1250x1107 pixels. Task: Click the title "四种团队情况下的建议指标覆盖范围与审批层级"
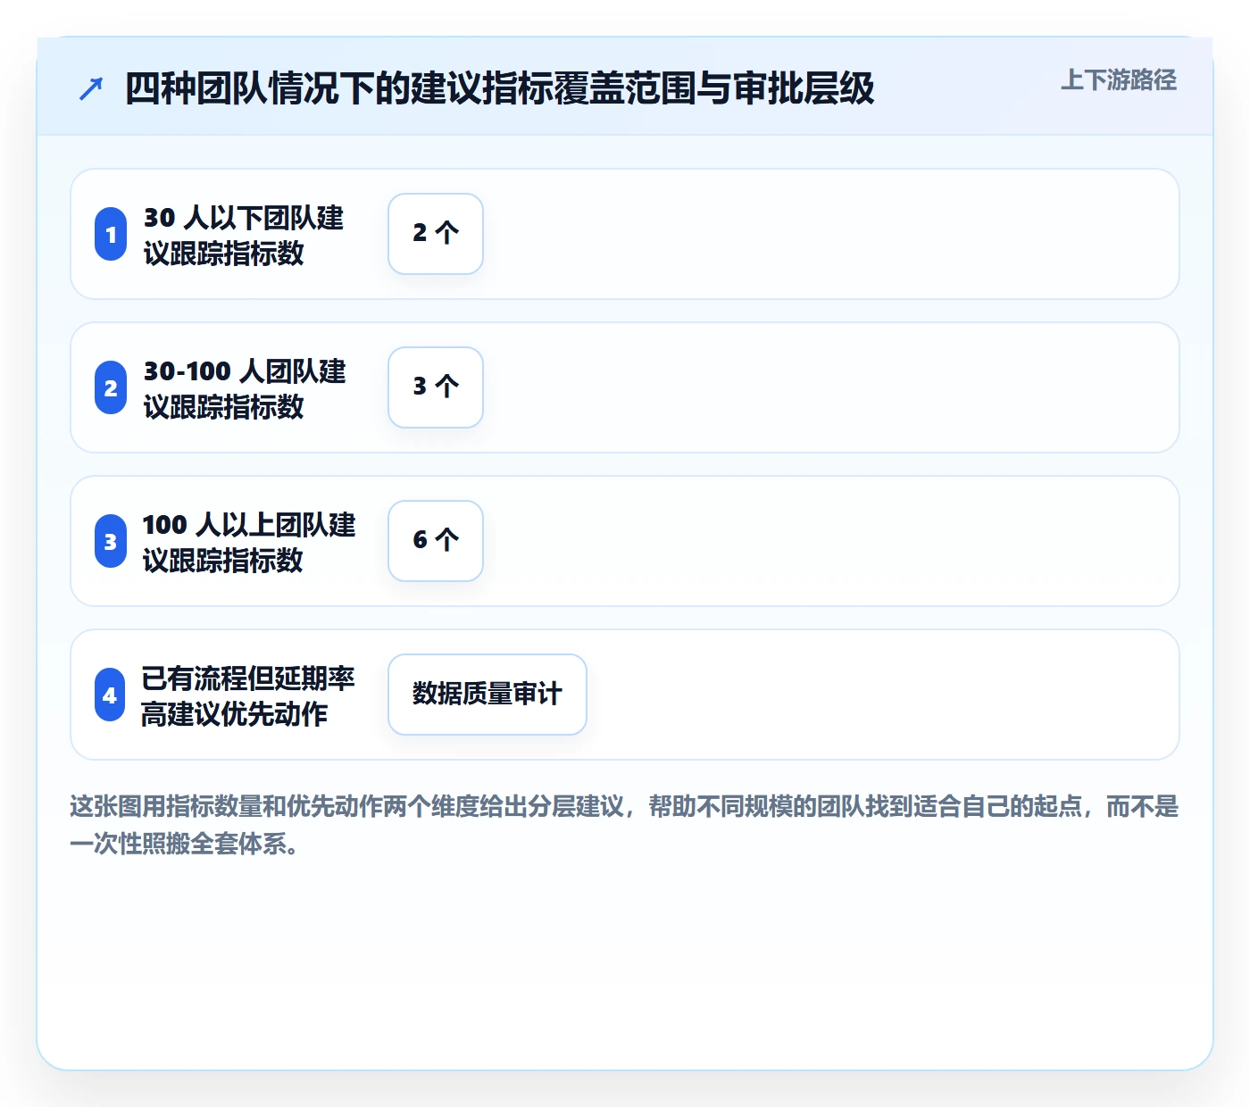(x=499, y=88)
